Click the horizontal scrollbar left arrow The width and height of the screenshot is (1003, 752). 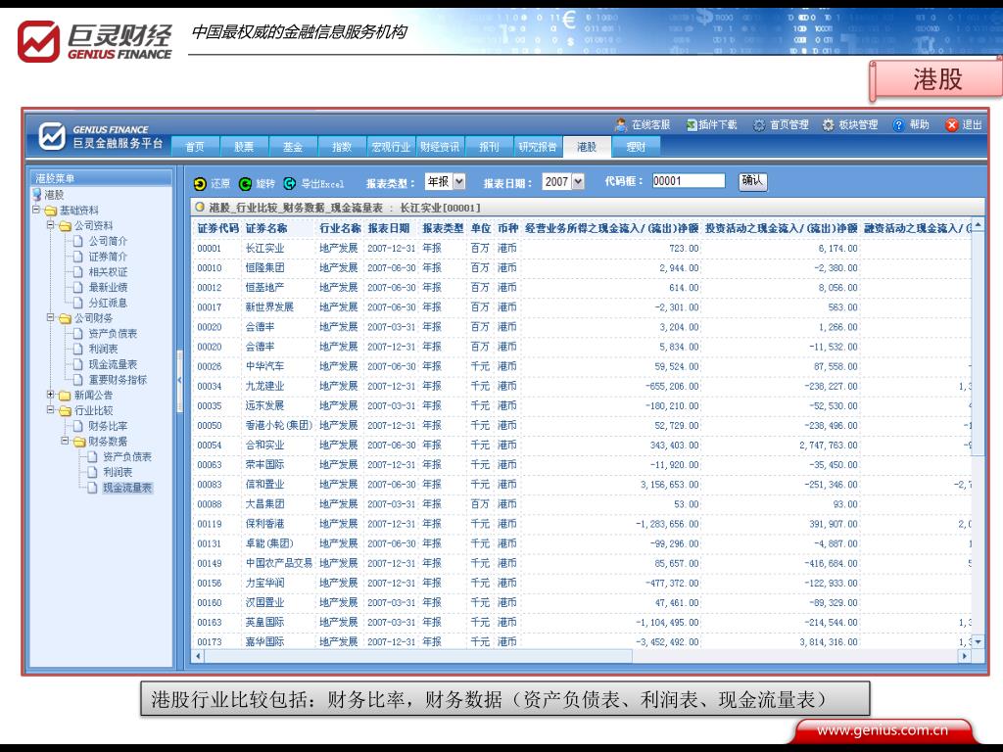click(x=198, y=655)
